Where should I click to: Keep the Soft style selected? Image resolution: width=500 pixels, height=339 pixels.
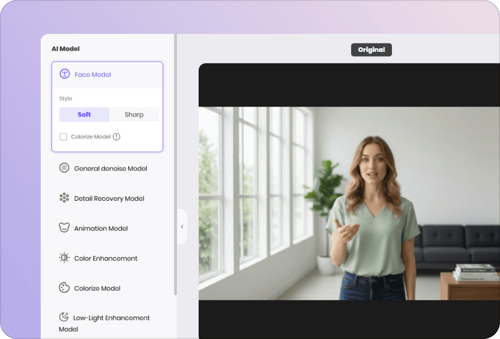[x=84, y=114]
